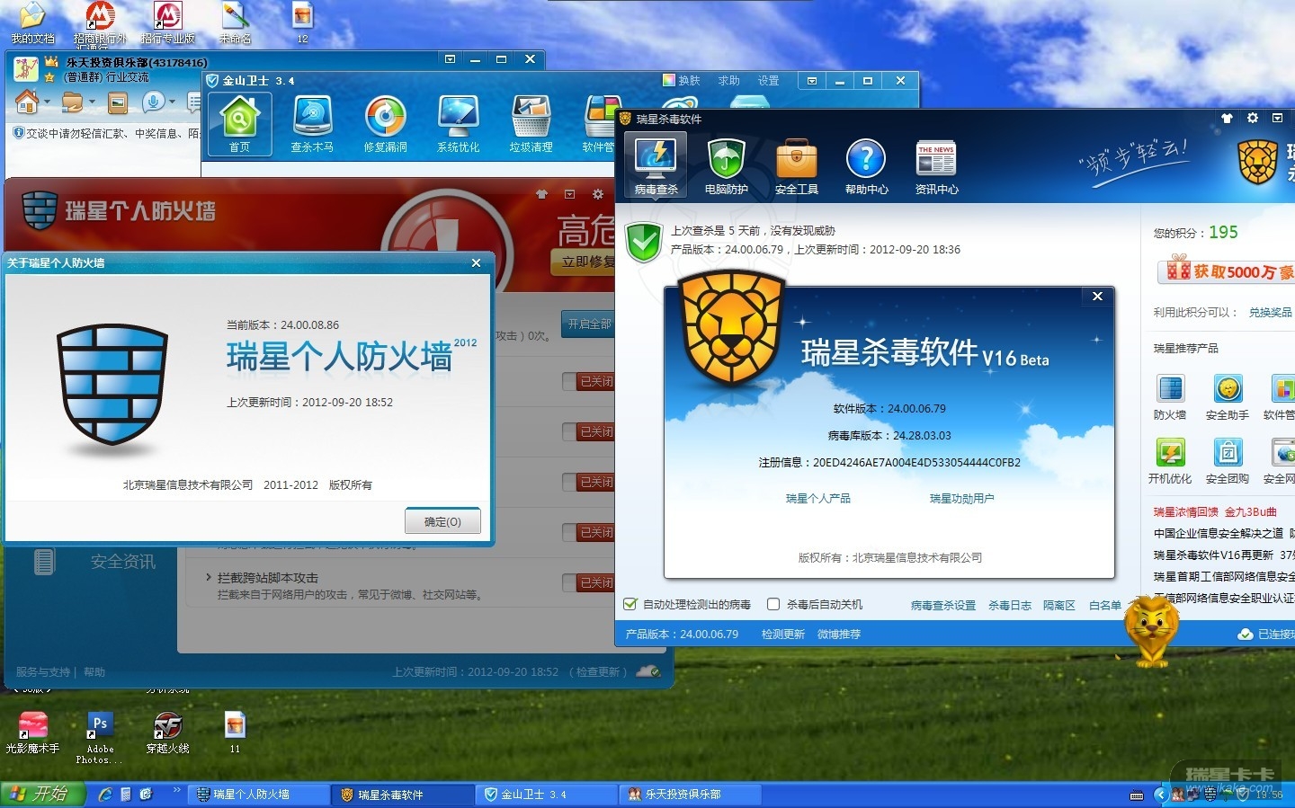The image size is (1295, 808).
Task: Select the Adobe Photoshop desktop icon
Action: coord(100,737)
